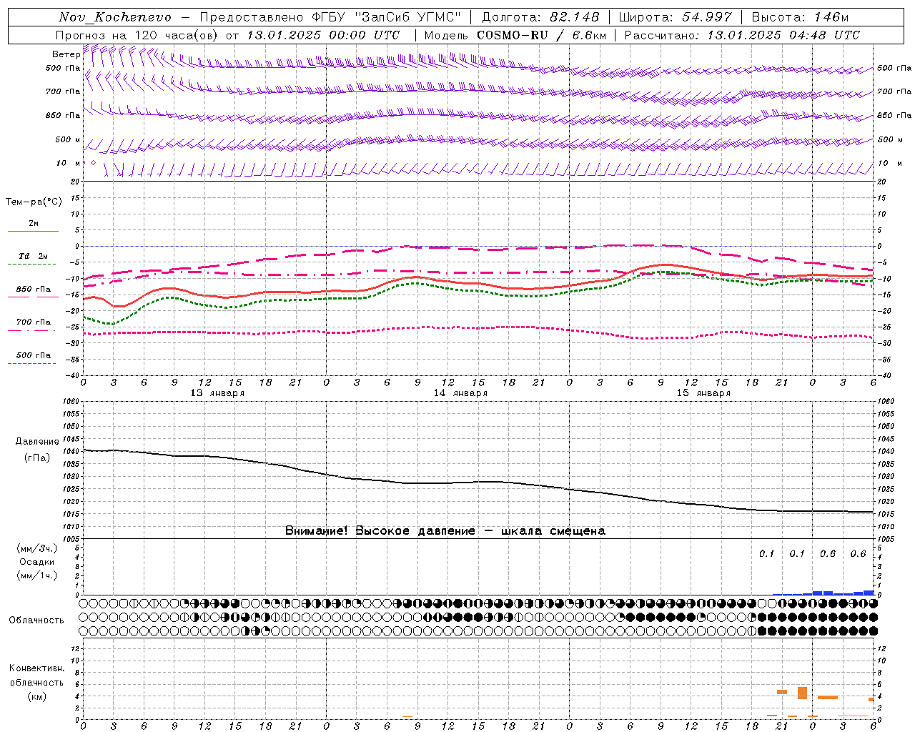
Task: Click the (мм/3ч.) precipitation unit label
Action: point(36,548)
